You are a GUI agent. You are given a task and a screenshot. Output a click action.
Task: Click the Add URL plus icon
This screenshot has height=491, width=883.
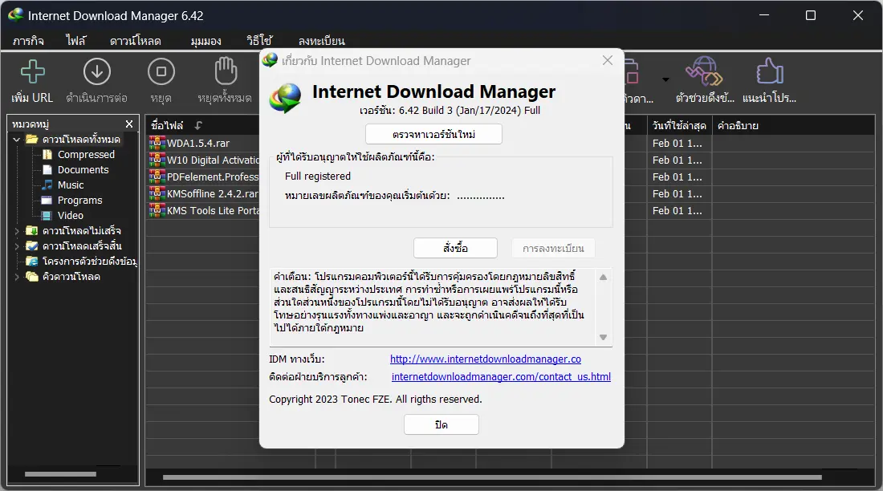[33, 71]
